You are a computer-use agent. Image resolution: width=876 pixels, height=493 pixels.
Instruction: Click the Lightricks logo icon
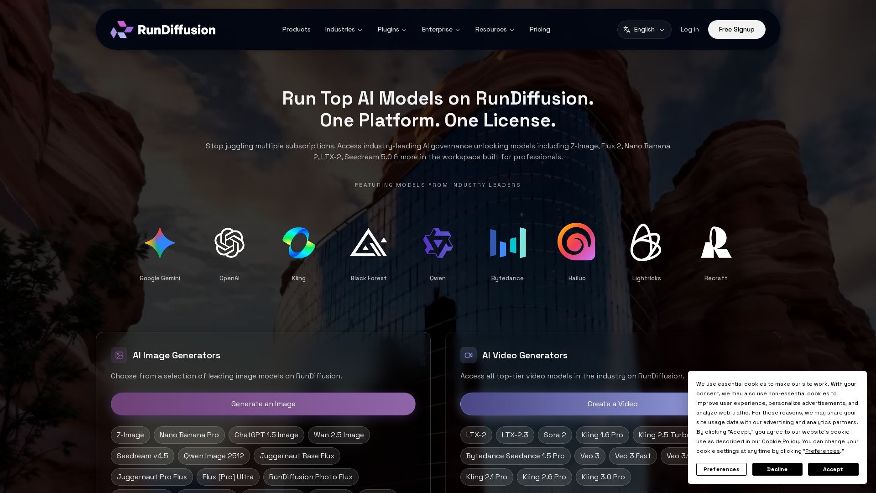pyautogui.click(x=646, y=242)
